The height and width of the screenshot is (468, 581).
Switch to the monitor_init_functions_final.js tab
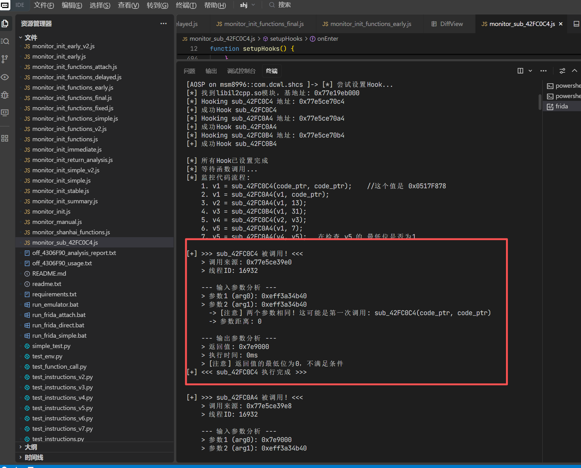(260, 24)
